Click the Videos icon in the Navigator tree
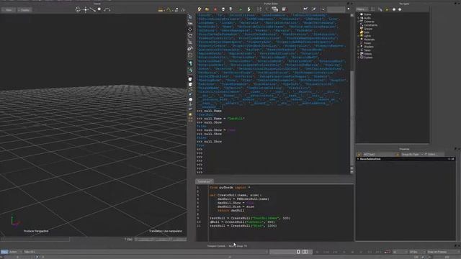Image resolution: width=461 pixels, height=259 pixels. click(x=362, y=54)
